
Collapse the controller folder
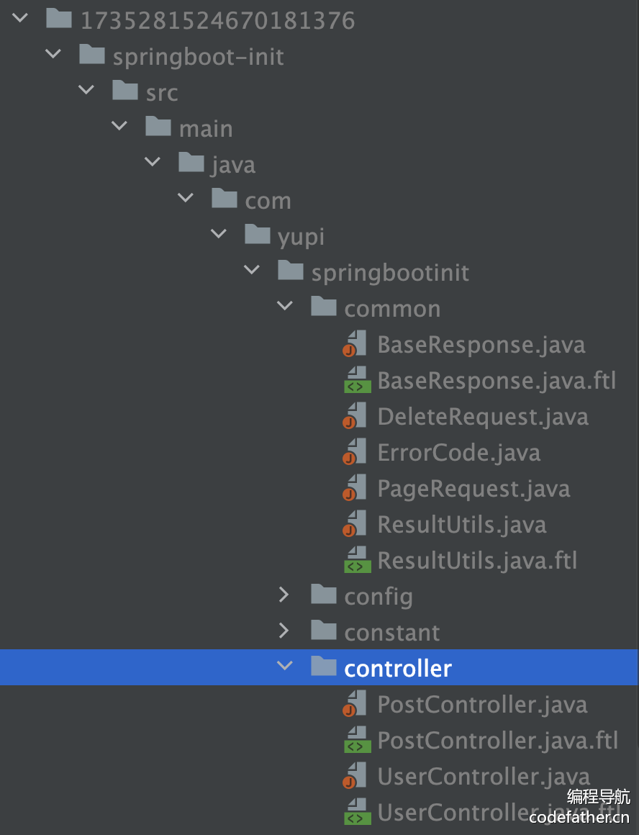point(285,667)
